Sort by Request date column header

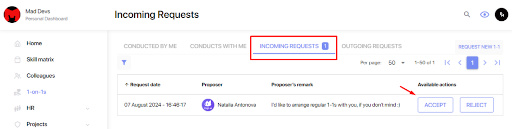click(x=142, y=85)
